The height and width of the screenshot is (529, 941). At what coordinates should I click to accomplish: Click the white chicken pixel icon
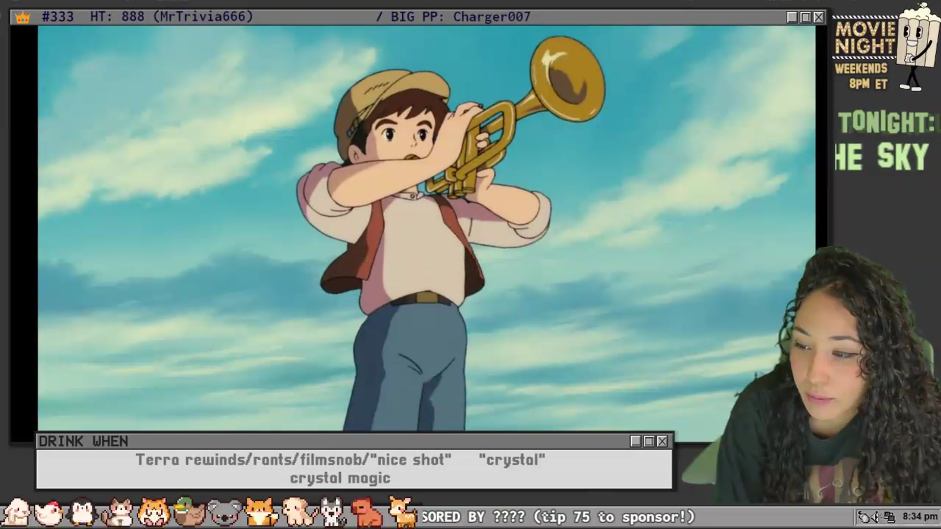[x=49, y=513]
